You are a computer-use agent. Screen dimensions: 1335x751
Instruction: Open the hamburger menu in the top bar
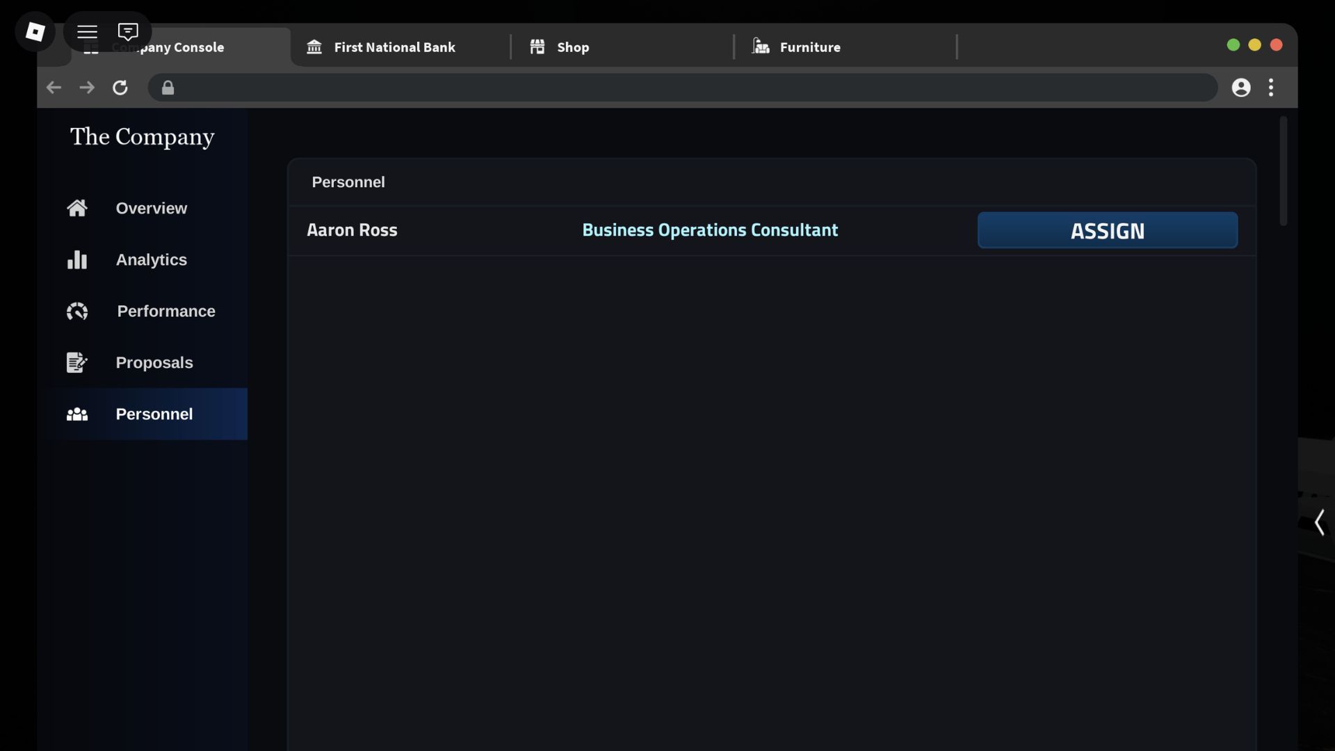click(x=87, y=31)
